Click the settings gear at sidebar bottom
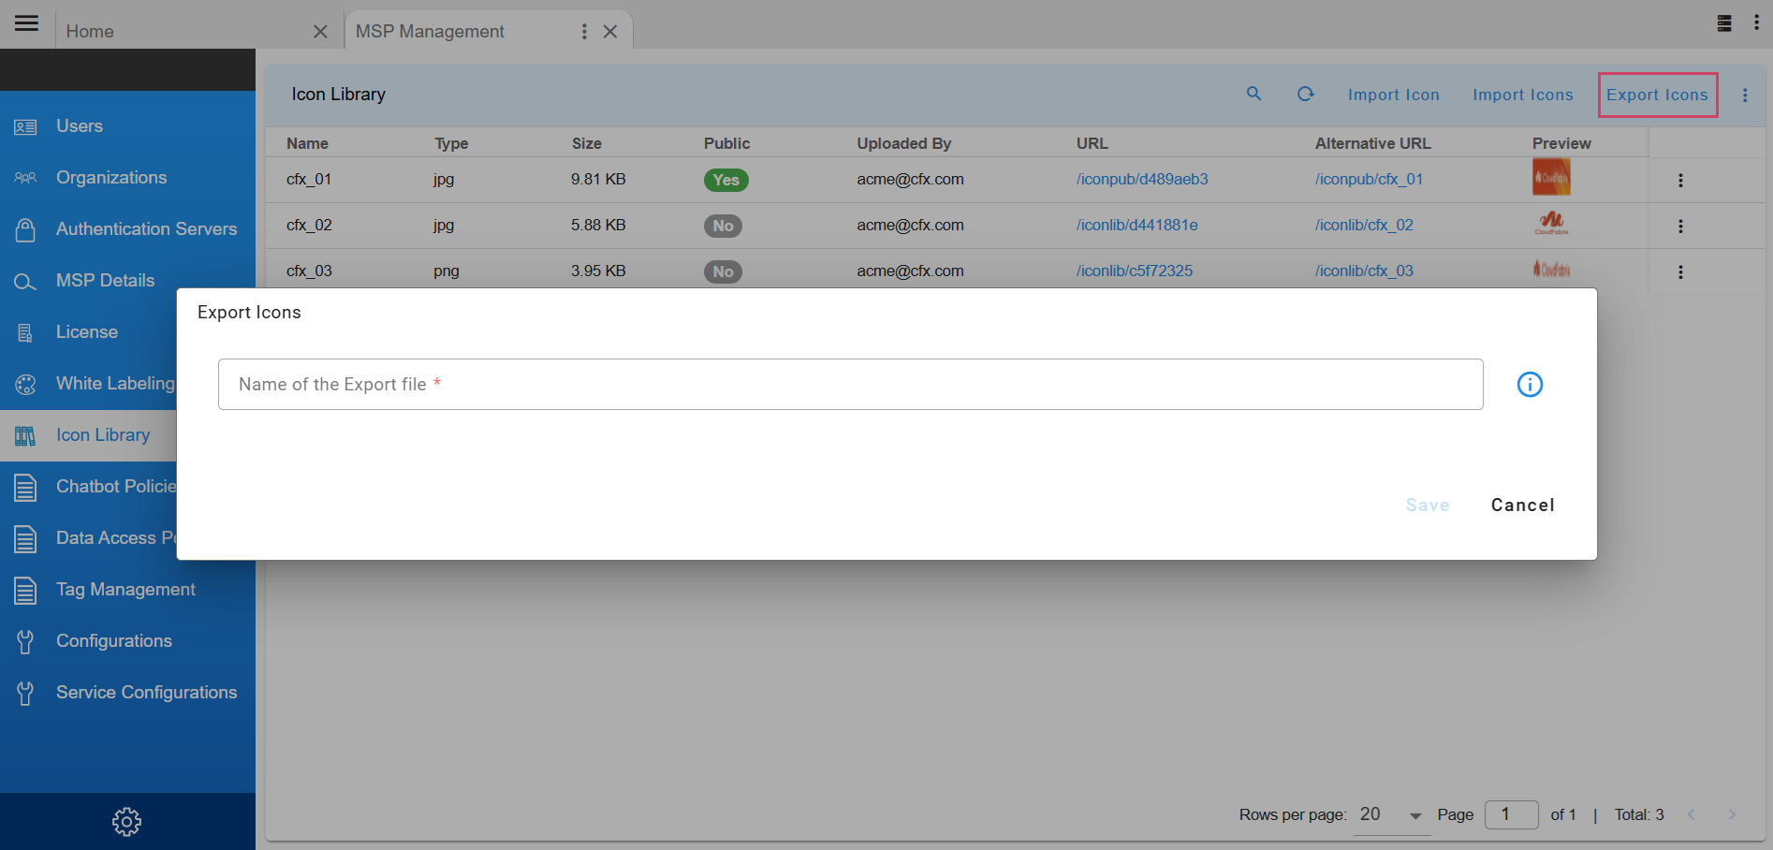1773x850 pixels. (x=126, y=822)
